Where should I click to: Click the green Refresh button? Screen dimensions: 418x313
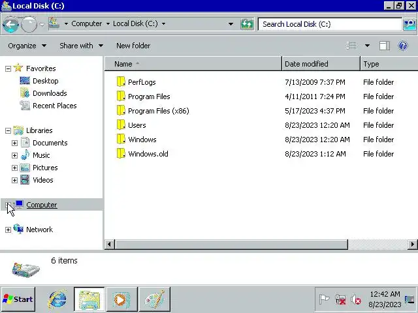[x=247, y=24]
